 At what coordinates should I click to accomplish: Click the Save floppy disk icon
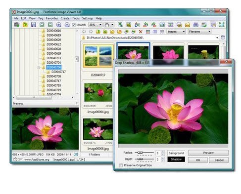tap(34, 25)
